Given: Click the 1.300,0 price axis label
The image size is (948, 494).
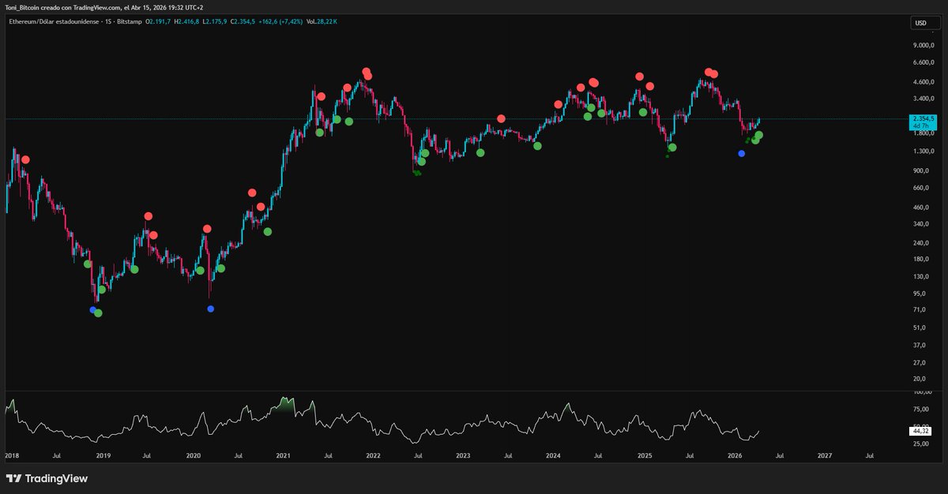Looking at the screenshot, I should pos(924,151).
